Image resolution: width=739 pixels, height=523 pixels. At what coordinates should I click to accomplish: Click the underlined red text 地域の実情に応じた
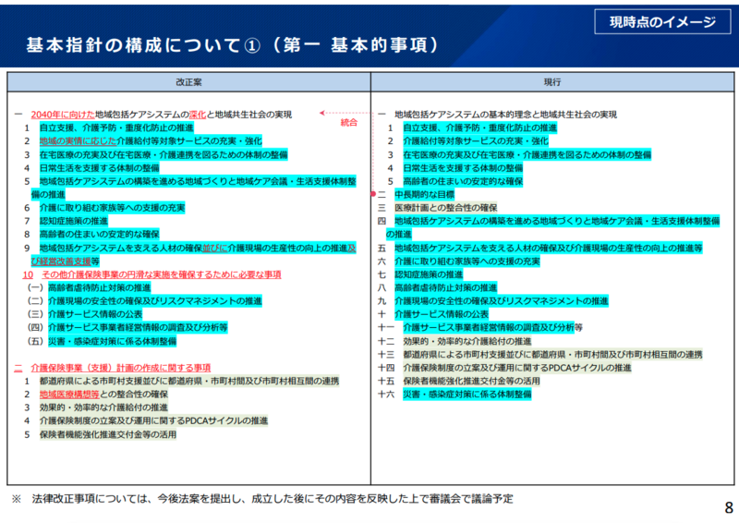77,141
